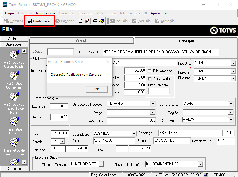Toggle the Desativada checkbox
Viewport: 238px width, 177px height.
[150, 79]
